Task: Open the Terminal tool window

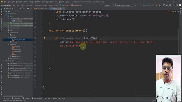Action: pos(26,98)
